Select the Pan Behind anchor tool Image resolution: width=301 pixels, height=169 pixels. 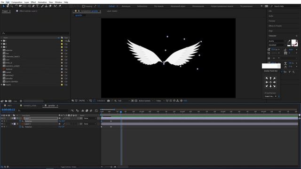coord(24,6)
